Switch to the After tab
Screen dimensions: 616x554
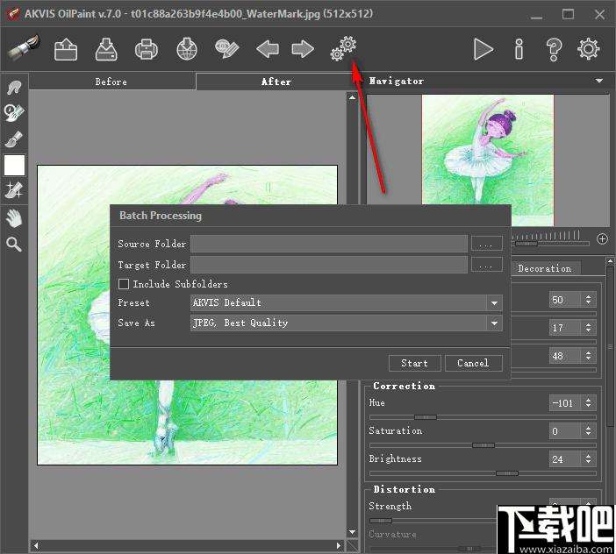276,82
